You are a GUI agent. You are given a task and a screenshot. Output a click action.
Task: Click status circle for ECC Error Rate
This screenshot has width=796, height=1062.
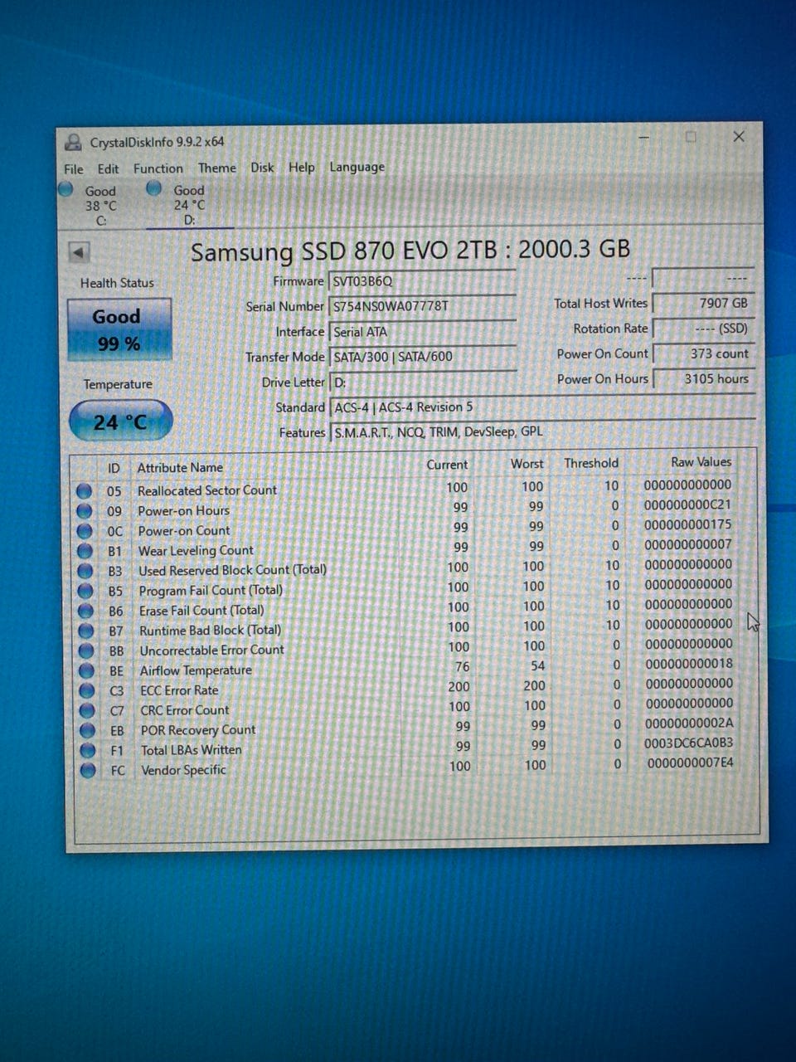click(86, 690)
